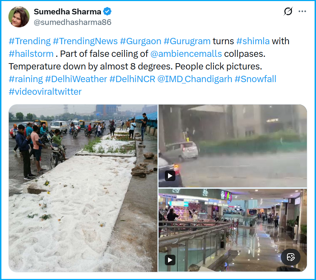Open the #Trending hashtag
Screen dimensions: 316x280
pyautogui.click(x=30, y=41)
